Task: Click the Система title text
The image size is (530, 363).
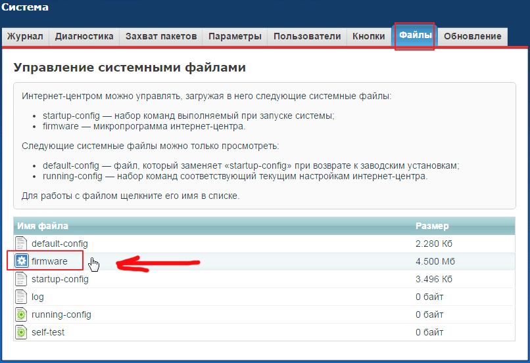Action: pyautogui.click(x=24, y=7)
